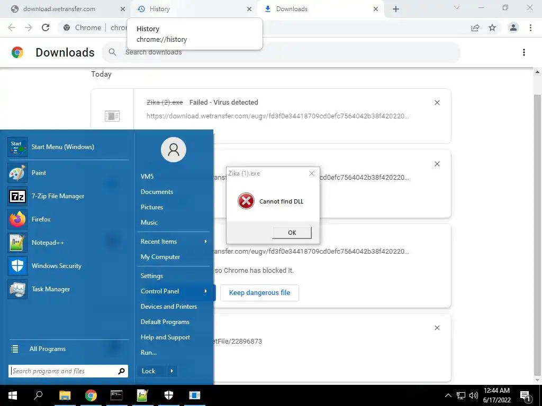The width and height of the screenshot is (542, 406).
Task: Click the browser back arrow
Action: [12, 27]
